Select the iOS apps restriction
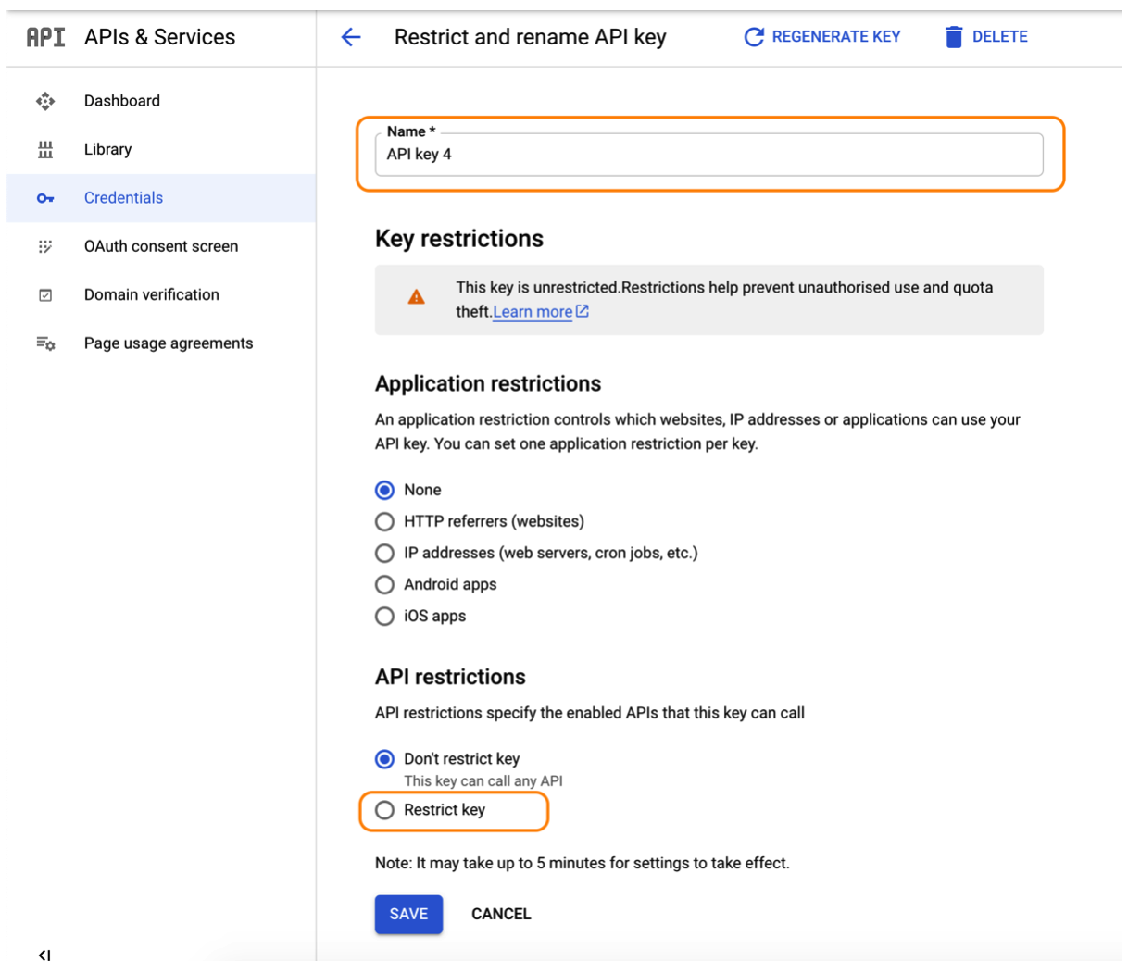 [x=384, y=616]
